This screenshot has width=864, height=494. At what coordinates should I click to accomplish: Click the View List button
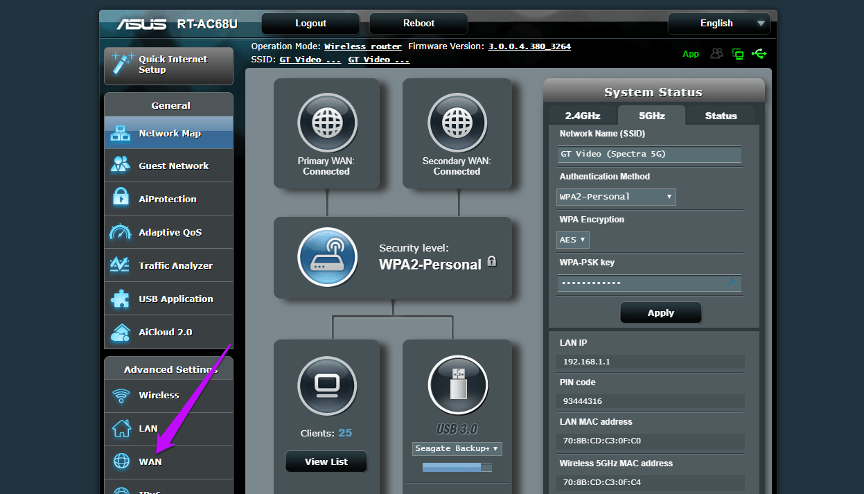326,461
